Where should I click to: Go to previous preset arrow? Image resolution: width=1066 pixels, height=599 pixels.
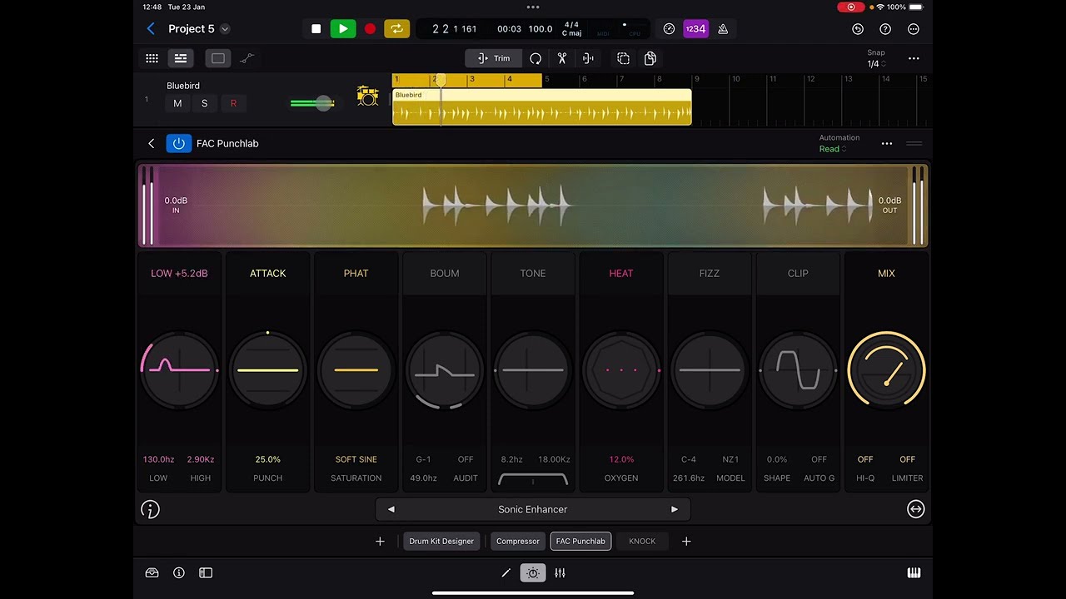point(391,509)
